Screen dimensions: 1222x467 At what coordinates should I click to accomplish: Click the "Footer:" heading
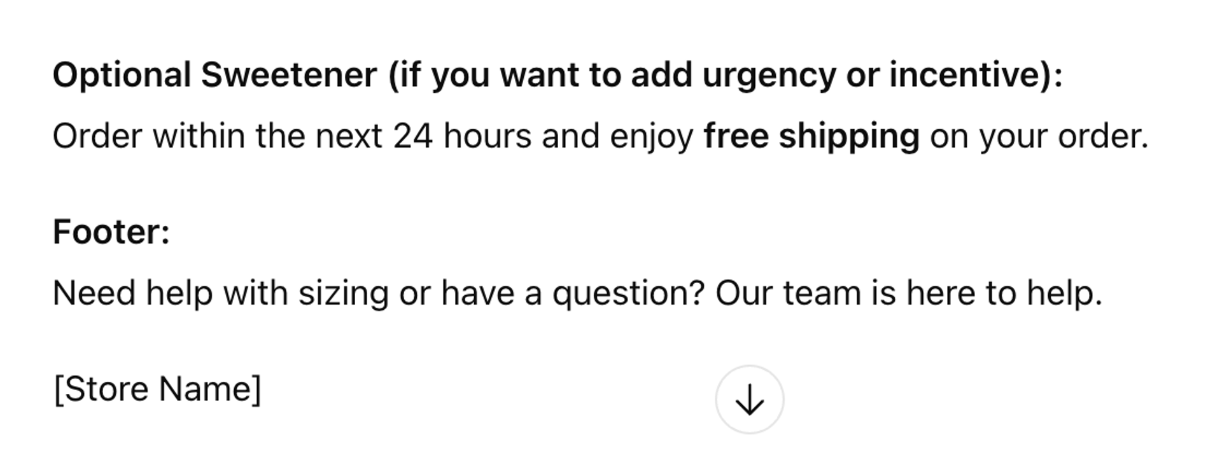tap(111, 232)
